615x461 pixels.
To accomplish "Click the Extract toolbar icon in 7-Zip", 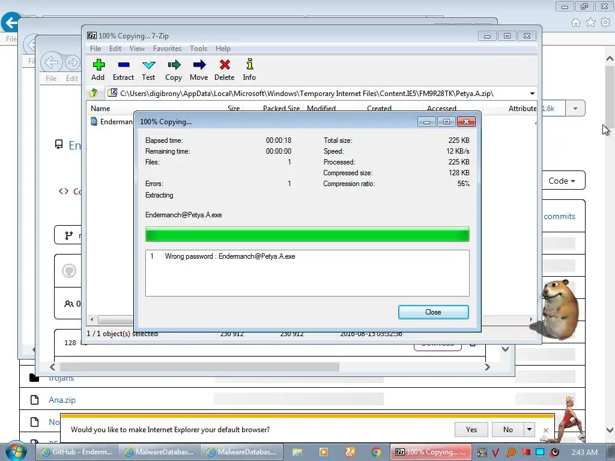I will (124, 70).
